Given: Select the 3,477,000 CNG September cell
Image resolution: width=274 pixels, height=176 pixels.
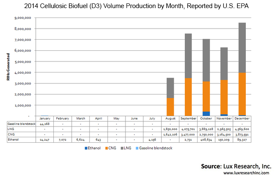Looking at the screenshot, I should (188, 135).
